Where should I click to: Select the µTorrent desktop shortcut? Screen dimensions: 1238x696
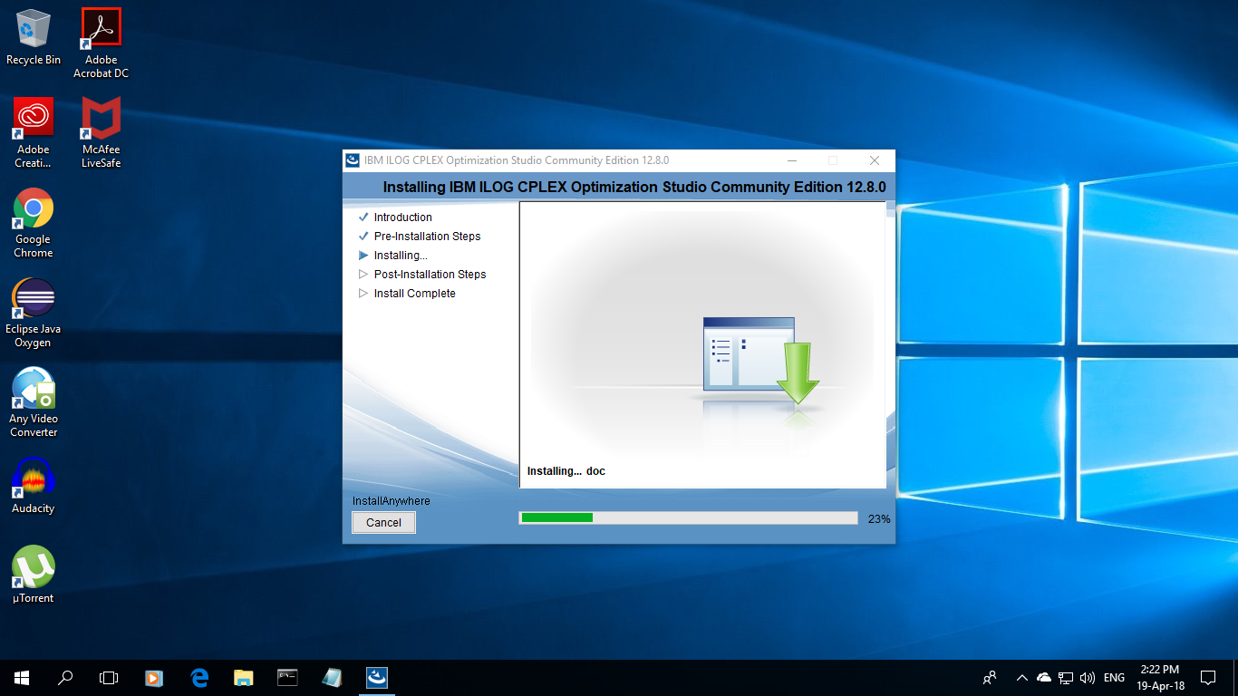click(34, 575)
